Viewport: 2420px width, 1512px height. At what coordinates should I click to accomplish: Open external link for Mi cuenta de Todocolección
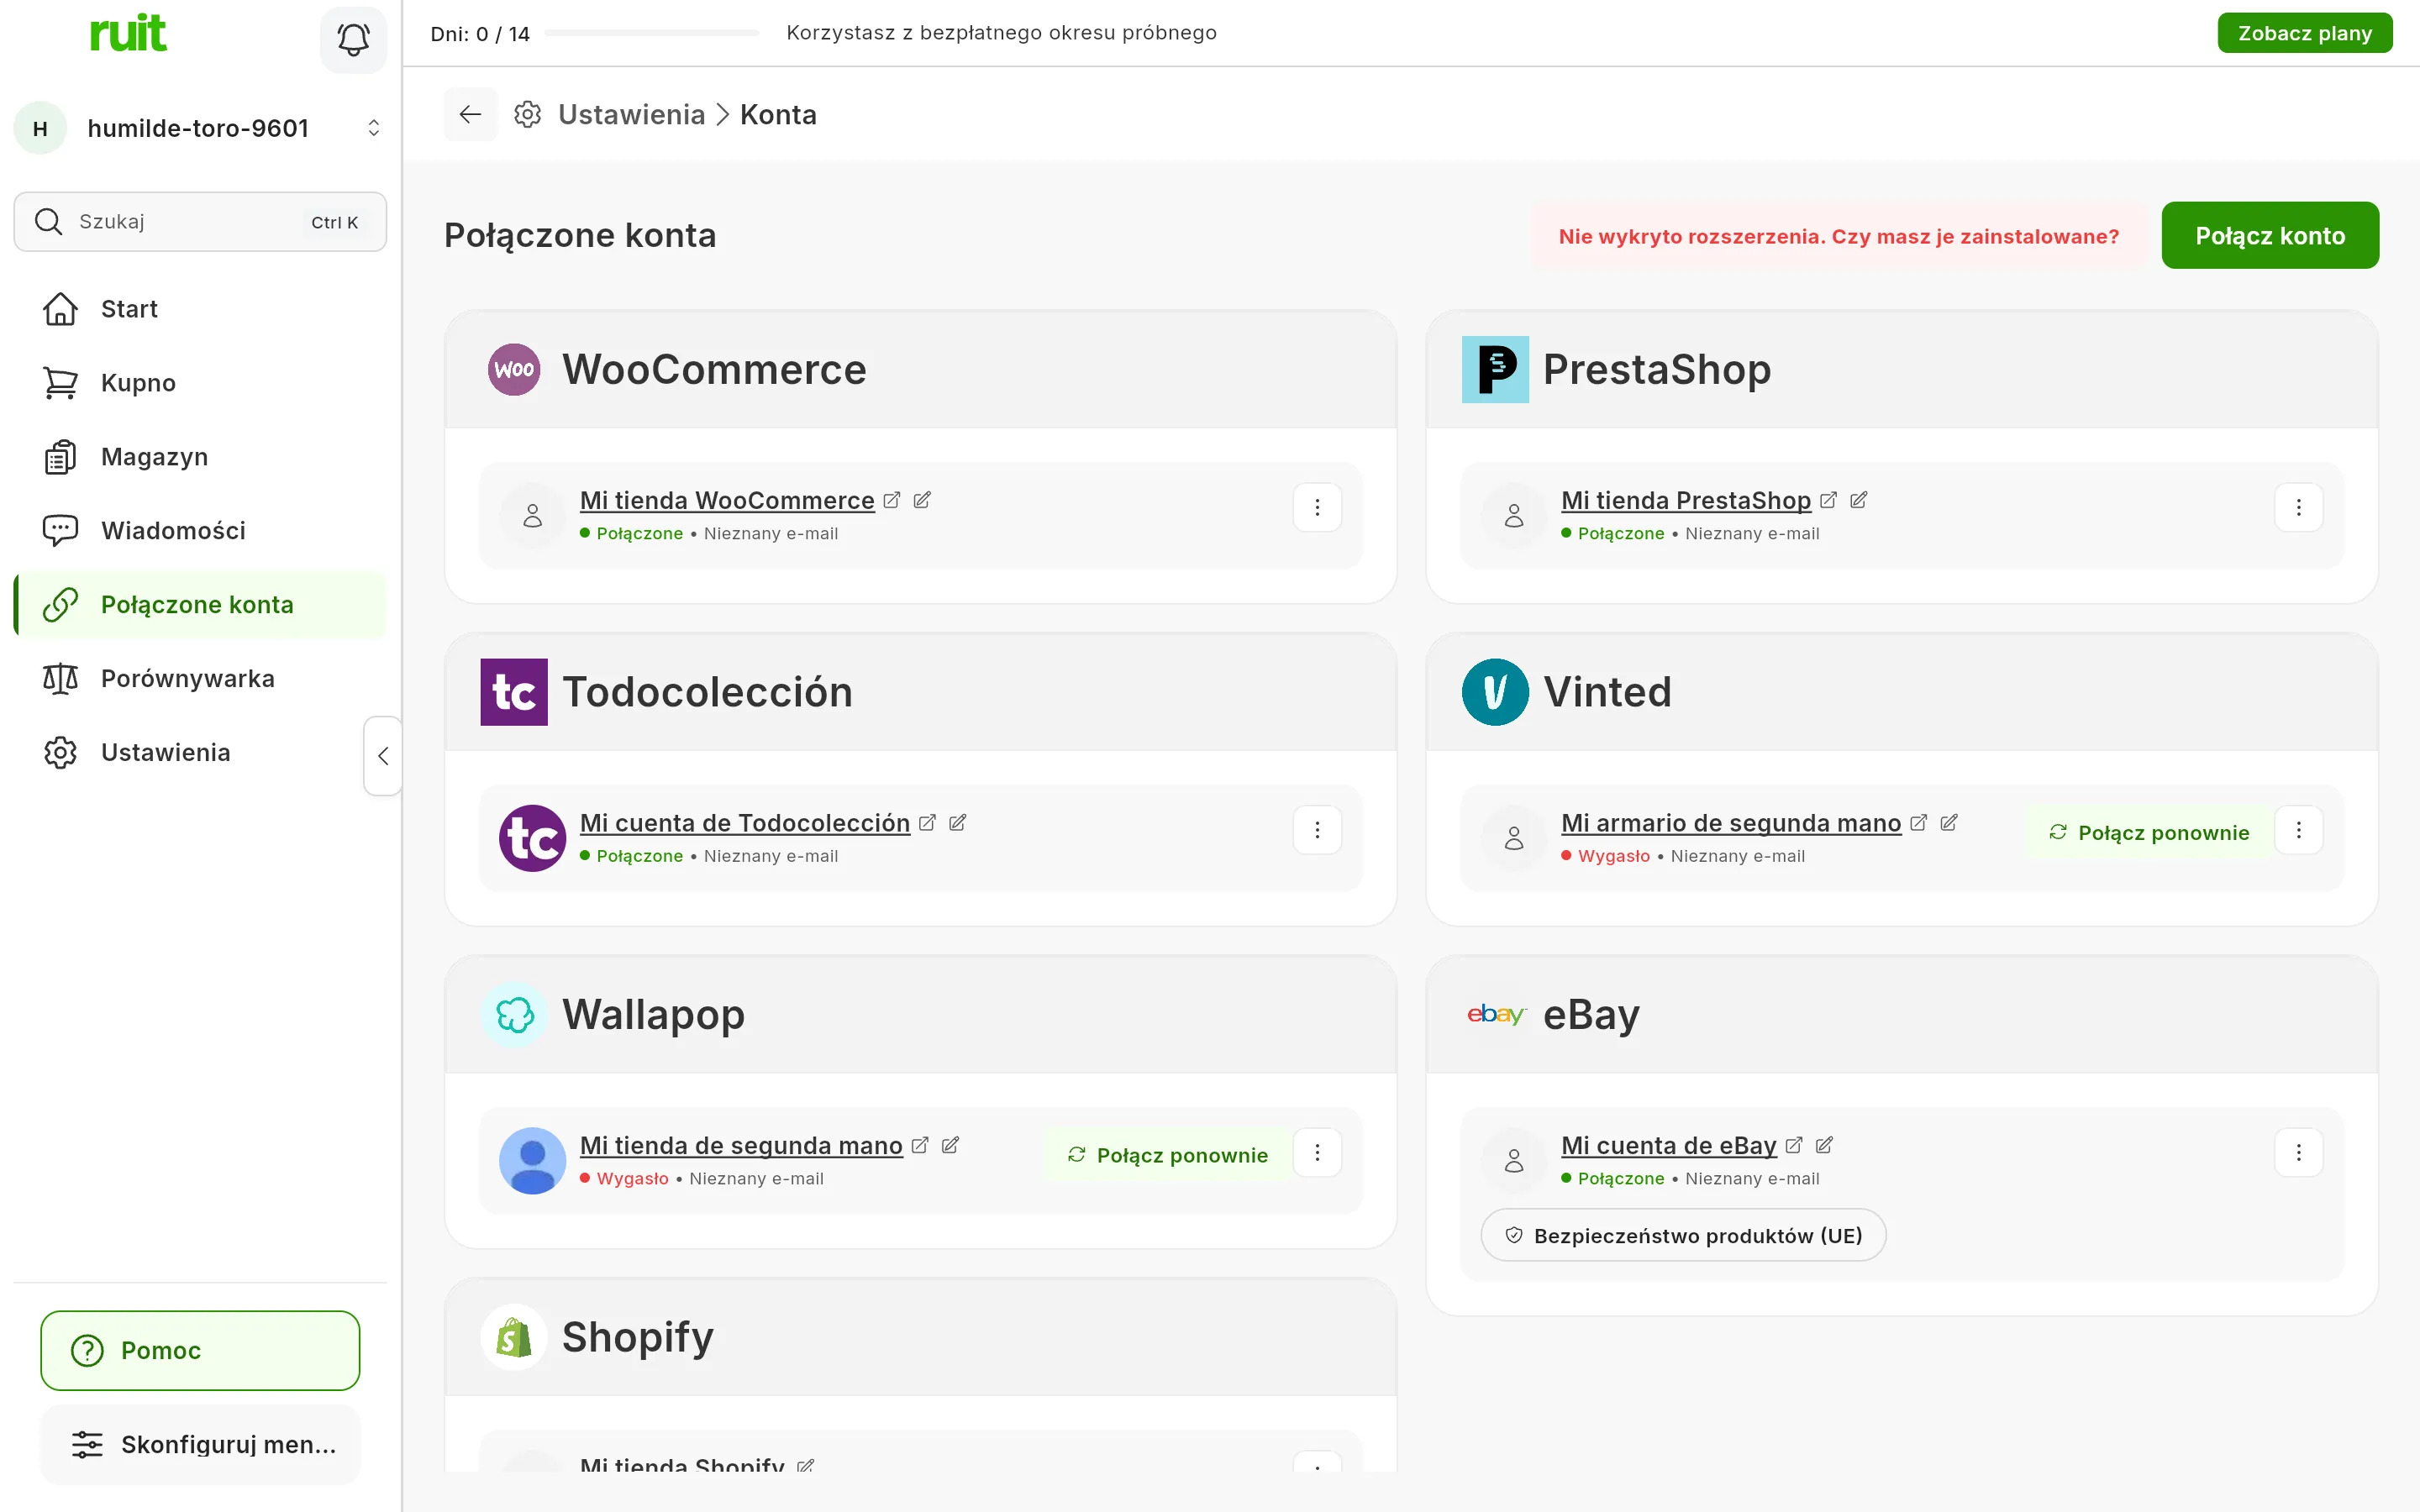tap(927, 822)
